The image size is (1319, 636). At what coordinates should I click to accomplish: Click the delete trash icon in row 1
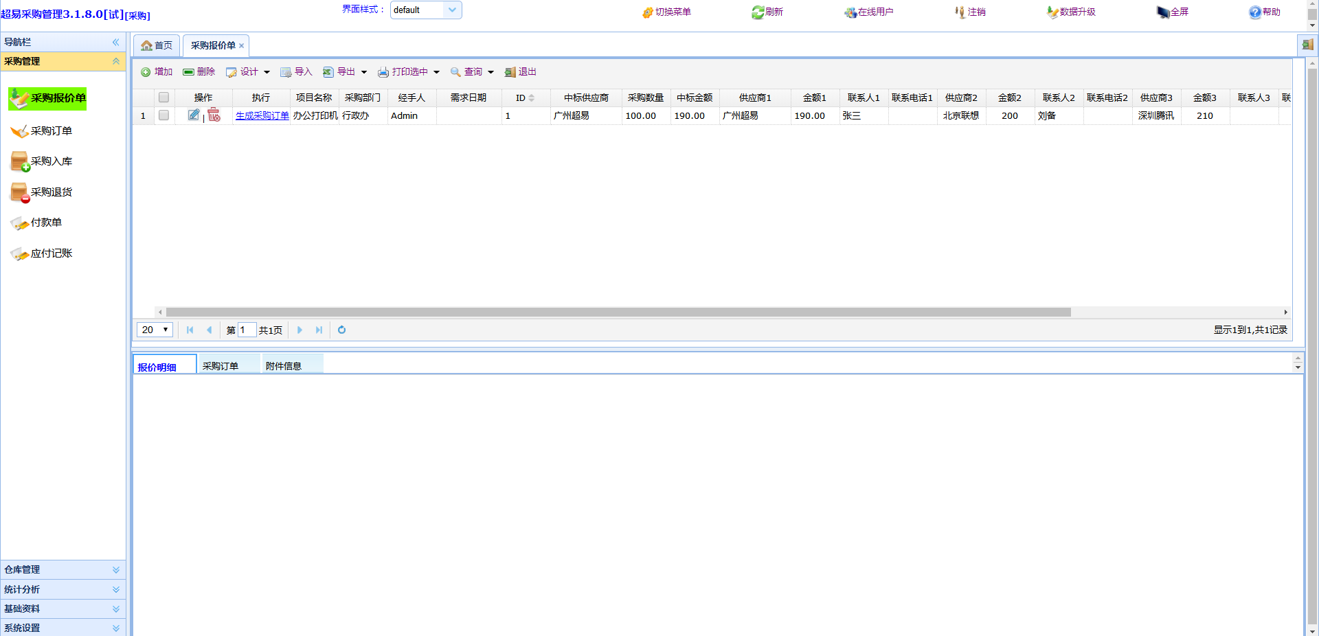pyautogui.click(x=214, y=115)
